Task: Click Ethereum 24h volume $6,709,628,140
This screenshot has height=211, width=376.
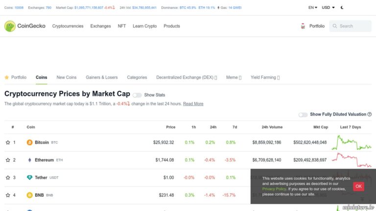Action: tap(267, 160)
